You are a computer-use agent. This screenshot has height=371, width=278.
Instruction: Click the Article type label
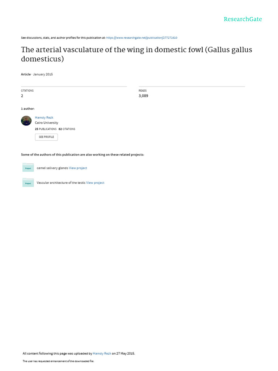point(26,74)
